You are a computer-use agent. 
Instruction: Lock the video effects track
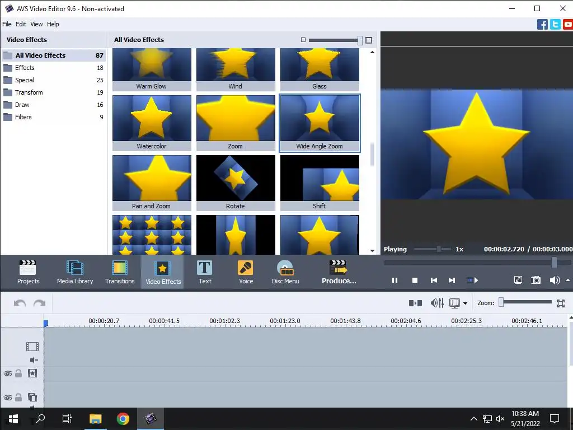[18, 373]
